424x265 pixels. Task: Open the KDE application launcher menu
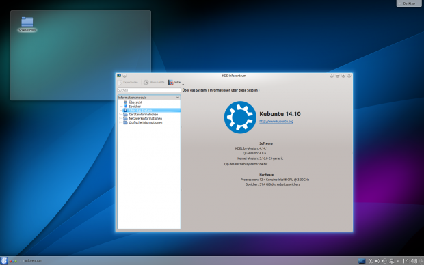click(4, 261)
